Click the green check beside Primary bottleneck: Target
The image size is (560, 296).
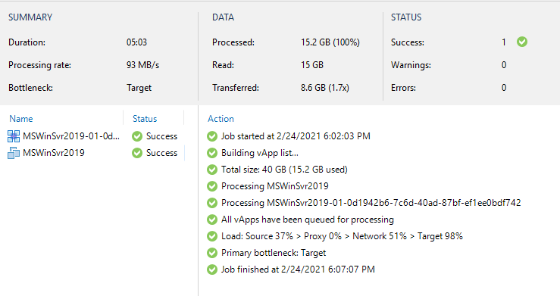212,253
